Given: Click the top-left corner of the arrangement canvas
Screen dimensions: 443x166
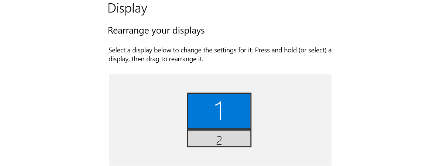Looking at the screenshot, I should [x=110, y=76].
